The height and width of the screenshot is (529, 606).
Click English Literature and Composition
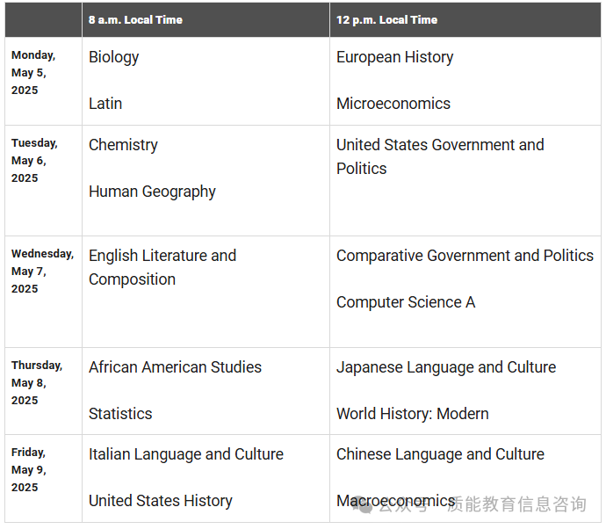pos(162,268)
